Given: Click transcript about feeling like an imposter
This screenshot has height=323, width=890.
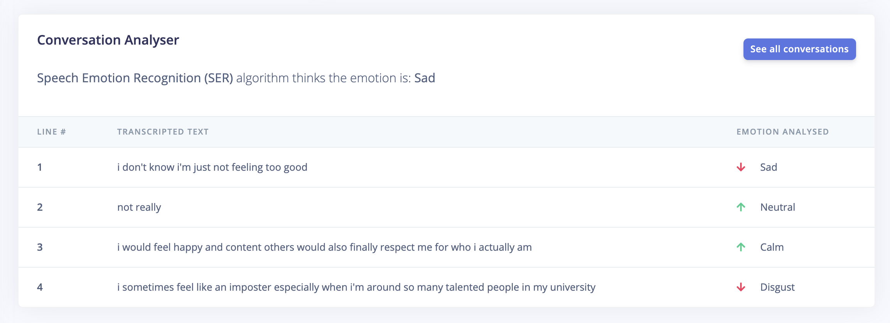Looking at the screenshot, I should (356, 287).
